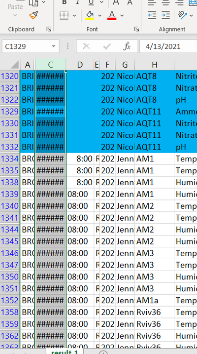Select column D header
Screen dimensions: 197x354
(x=80, y=65)
